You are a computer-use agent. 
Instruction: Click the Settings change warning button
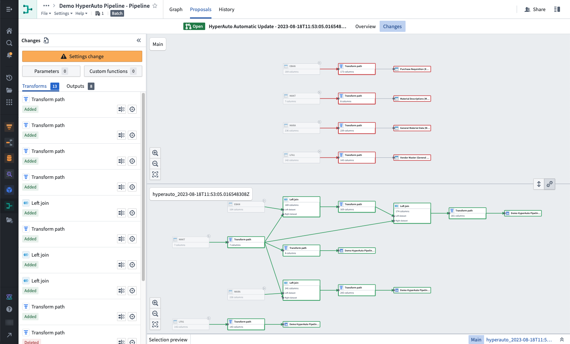coord(82,56)
